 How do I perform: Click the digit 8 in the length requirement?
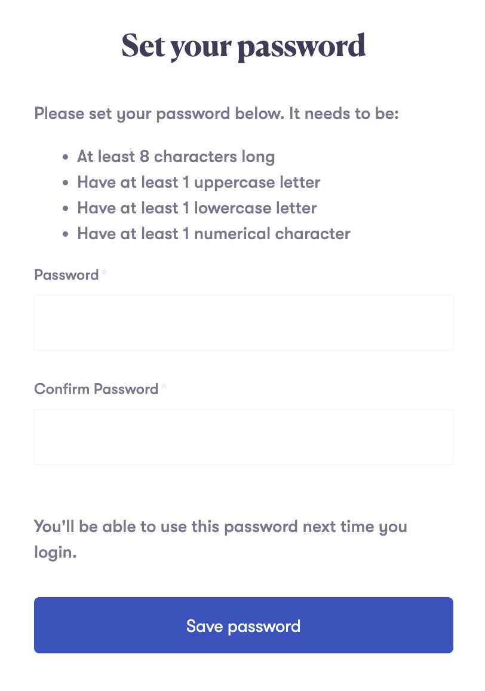[x=144, y=157]
